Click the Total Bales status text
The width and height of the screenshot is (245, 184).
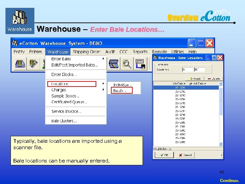[162, 149]
